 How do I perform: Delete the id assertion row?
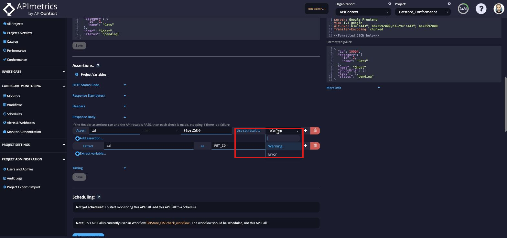[315, 131]
